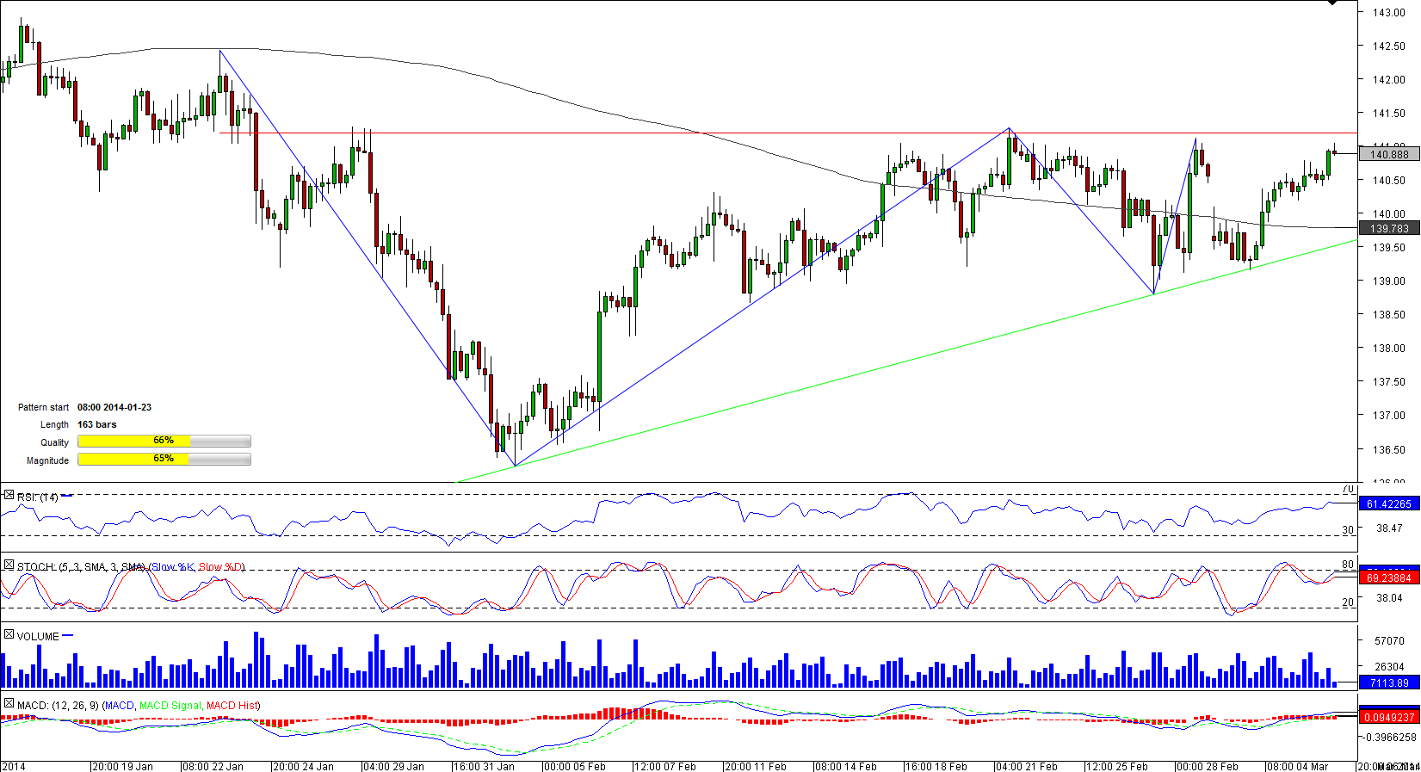Click the RSI value label 61.42265

click(x=1389, y=504)
